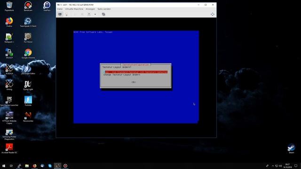Launch Neverwinter desktop shortcut
Viewport: 301px width, 169px height.
pos(28,117)
